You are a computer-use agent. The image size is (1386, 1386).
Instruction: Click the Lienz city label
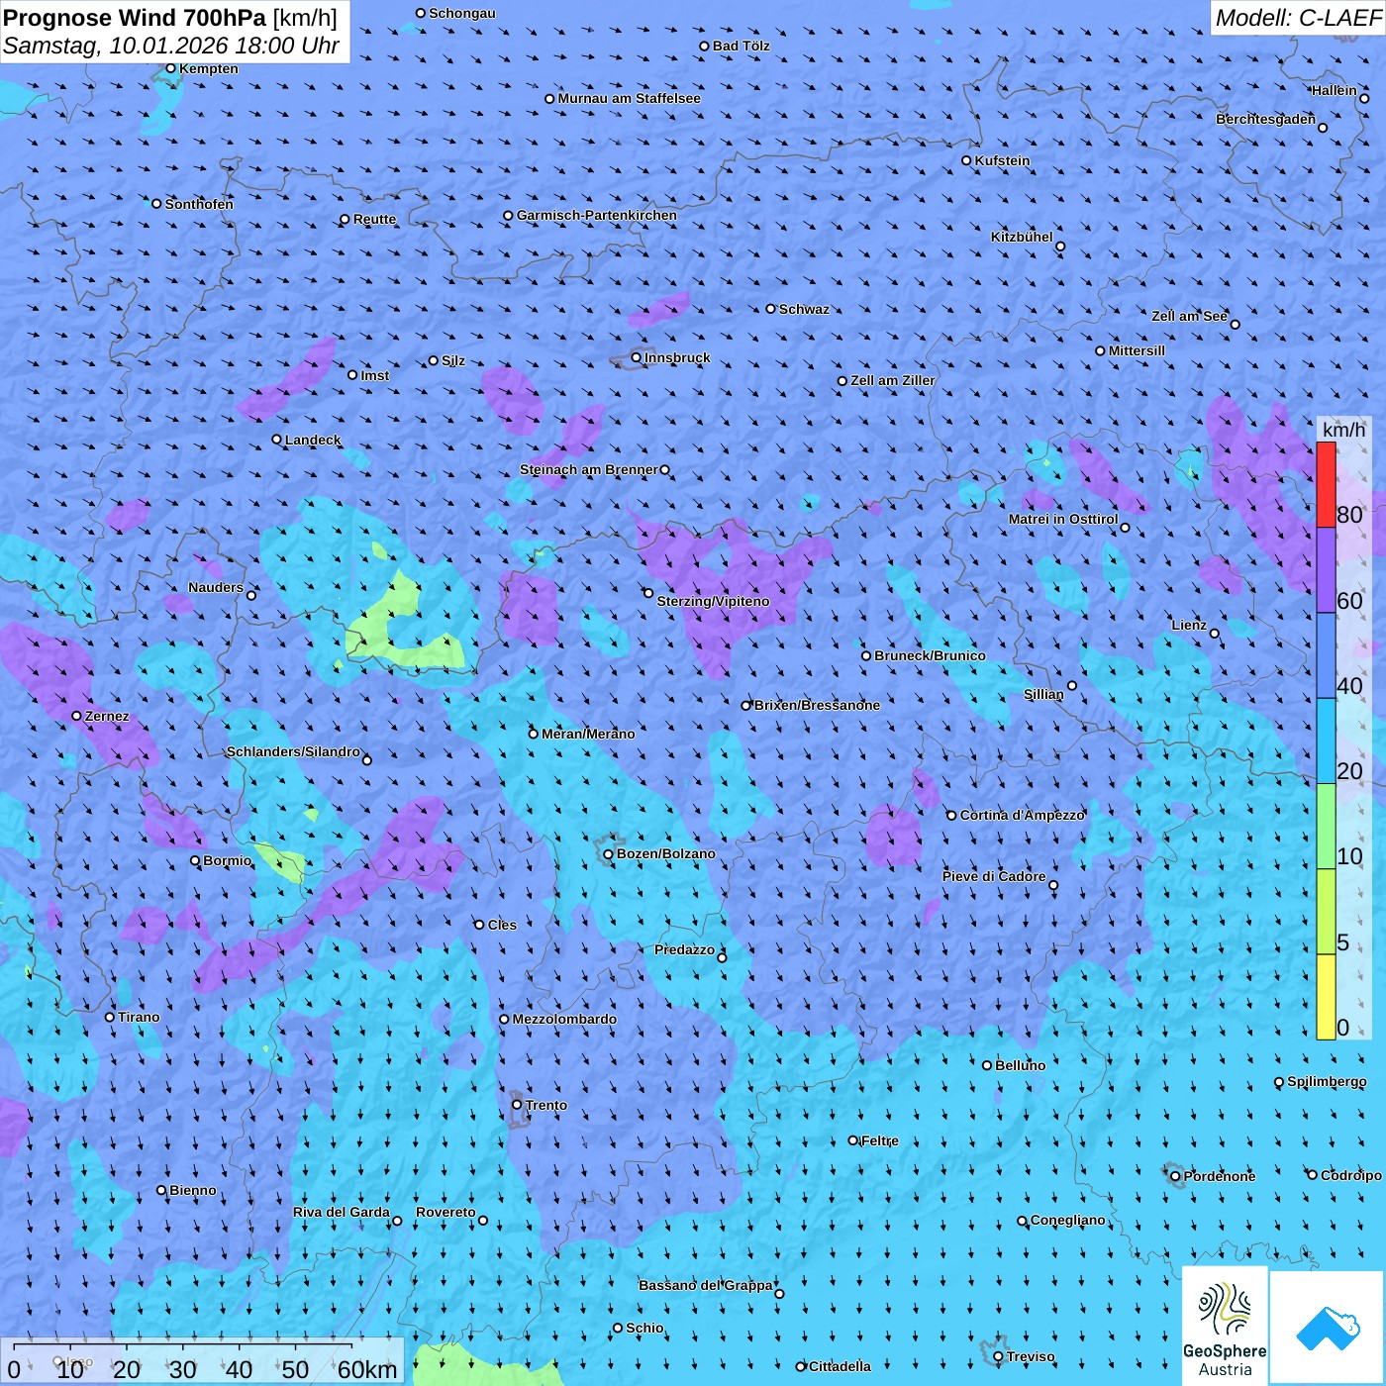click(1189, 625)
